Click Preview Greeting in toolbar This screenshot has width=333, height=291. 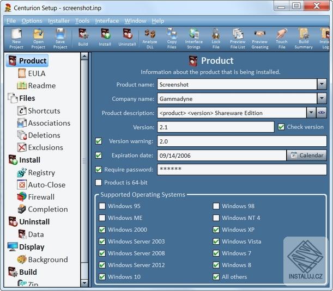(x=260, y=39)
